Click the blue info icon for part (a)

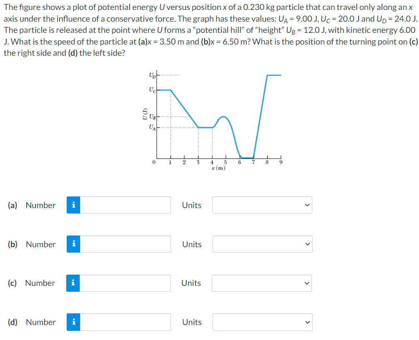[x=74, y=205]
